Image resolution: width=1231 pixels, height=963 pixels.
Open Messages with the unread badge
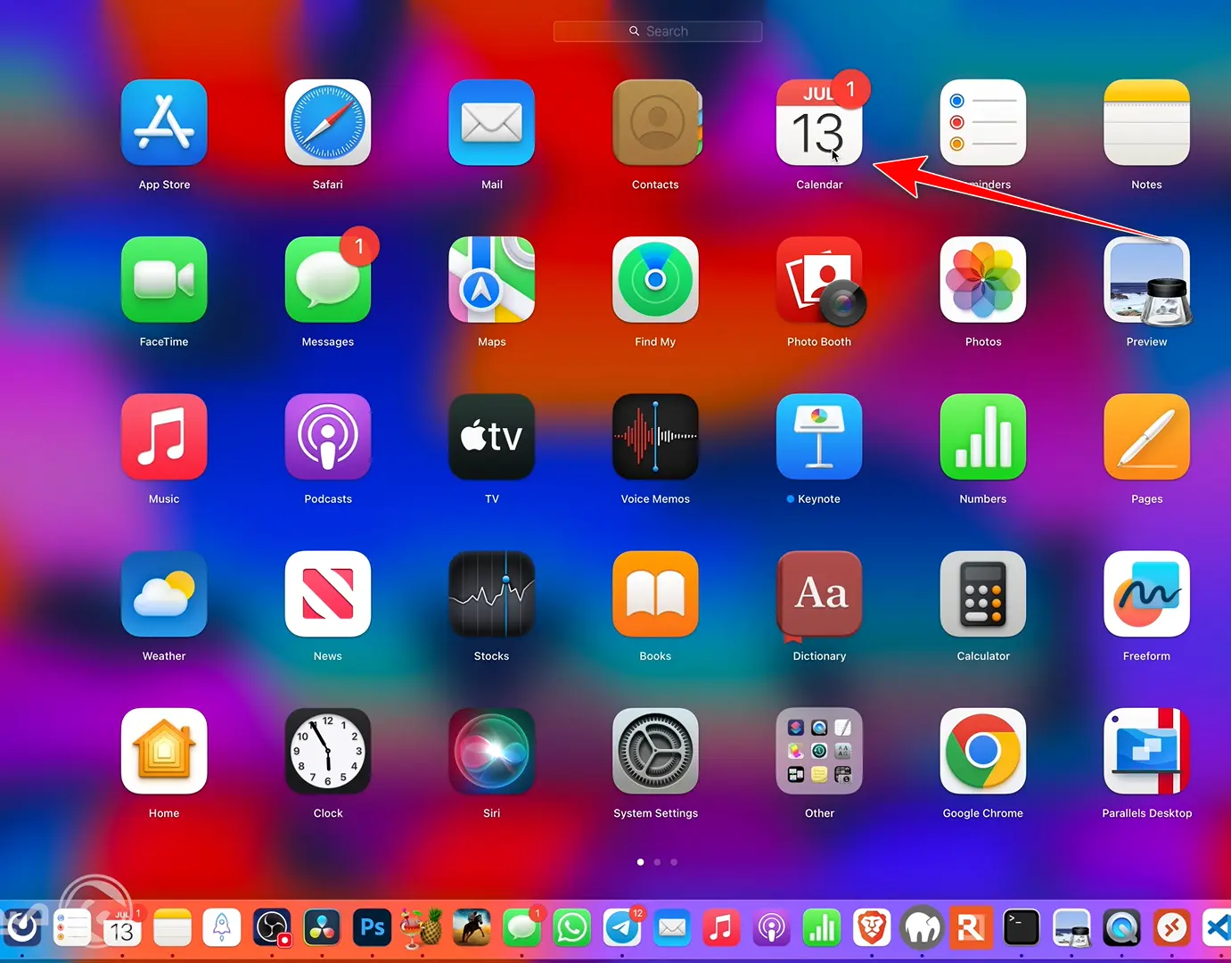coord(327,279)
